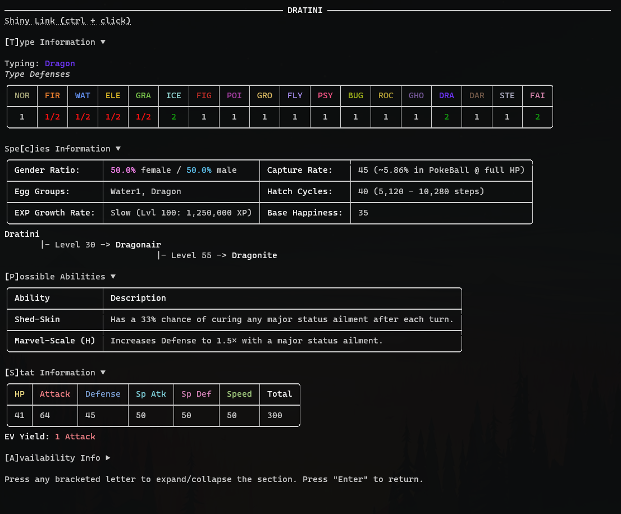
Task: Click the Dragon typing label
Action: tap(60, 63)
